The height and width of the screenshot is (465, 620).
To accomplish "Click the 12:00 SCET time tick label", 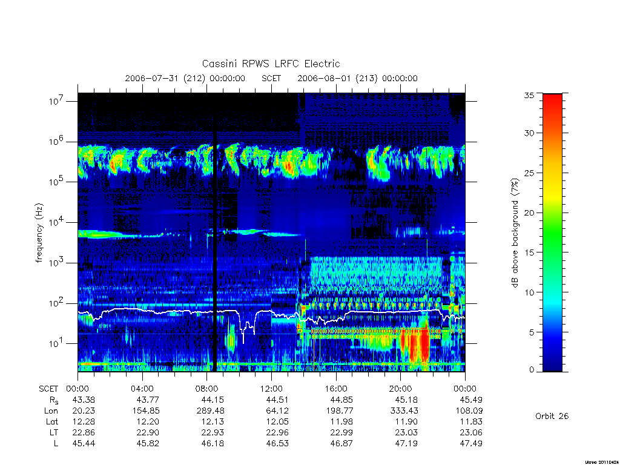I will pyautogui.click(x=271, y=389).
